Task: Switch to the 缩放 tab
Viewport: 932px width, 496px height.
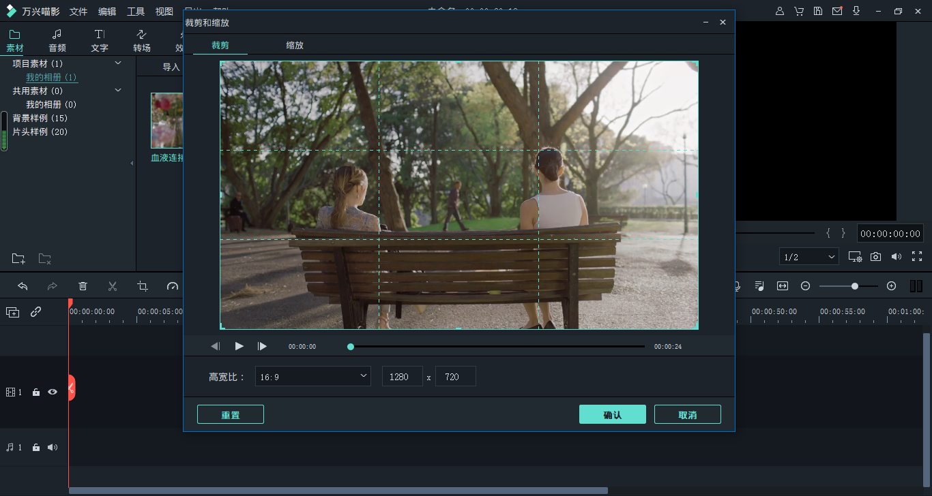Action: tap(295, 46)
